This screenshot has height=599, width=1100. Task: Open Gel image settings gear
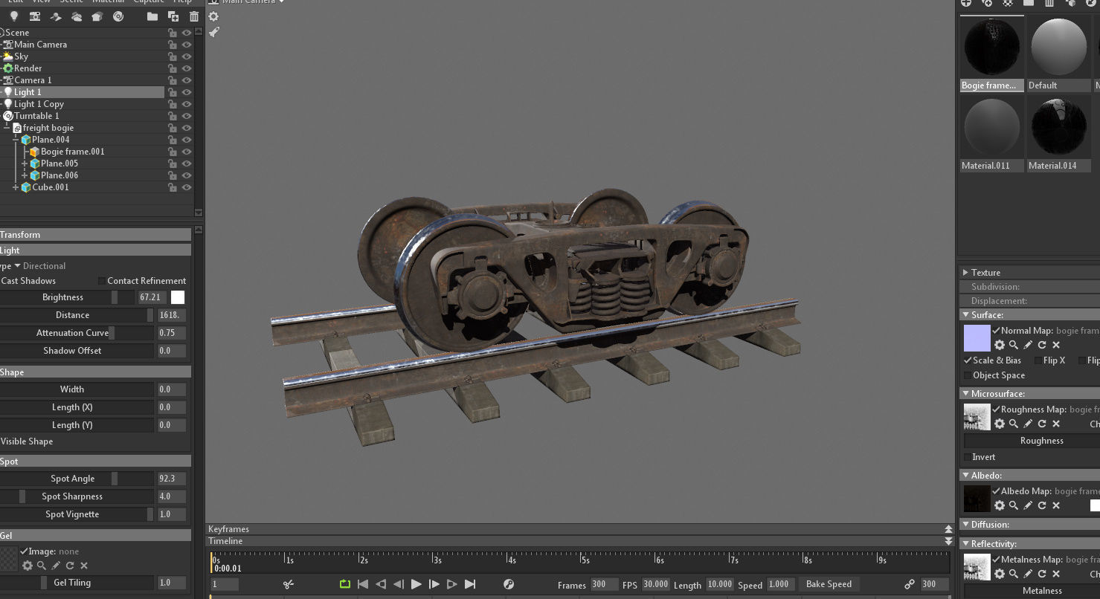click(28, 566)
